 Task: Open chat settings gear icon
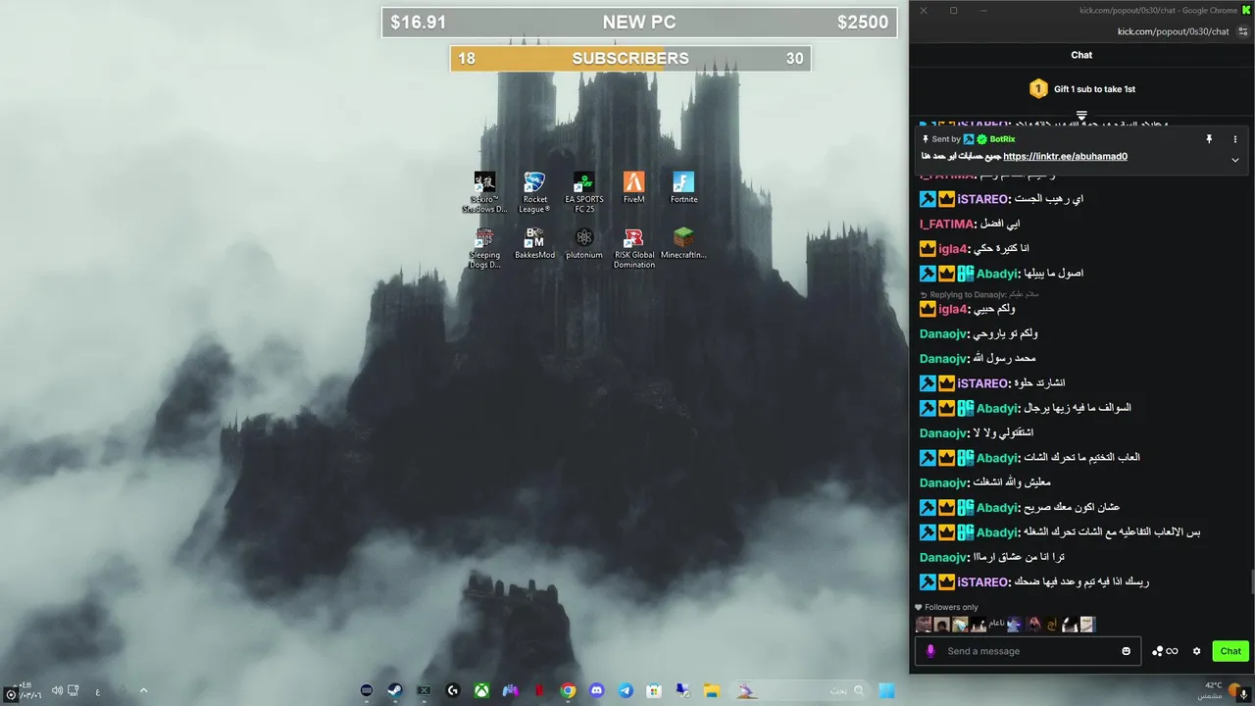point(1196,651)
